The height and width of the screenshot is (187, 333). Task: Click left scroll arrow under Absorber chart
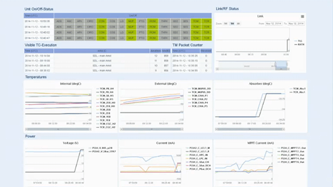click(x=216, y=129)
